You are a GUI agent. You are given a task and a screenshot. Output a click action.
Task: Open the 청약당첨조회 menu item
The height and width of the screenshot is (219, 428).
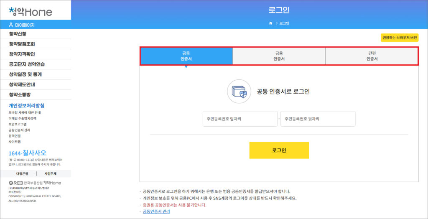(22, 44)
